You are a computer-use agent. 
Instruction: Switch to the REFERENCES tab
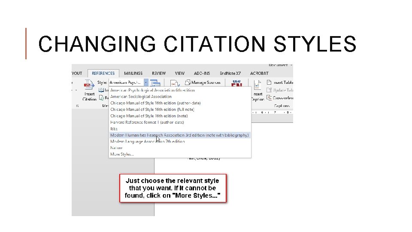coord(103,73)
